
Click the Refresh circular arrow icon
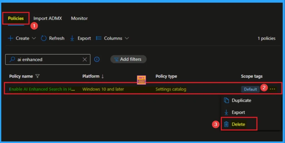[x=44, y=38]
